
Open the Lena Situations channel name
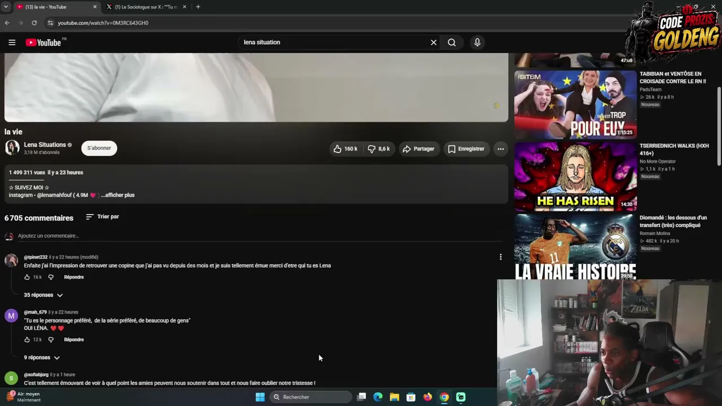[45, 145]
